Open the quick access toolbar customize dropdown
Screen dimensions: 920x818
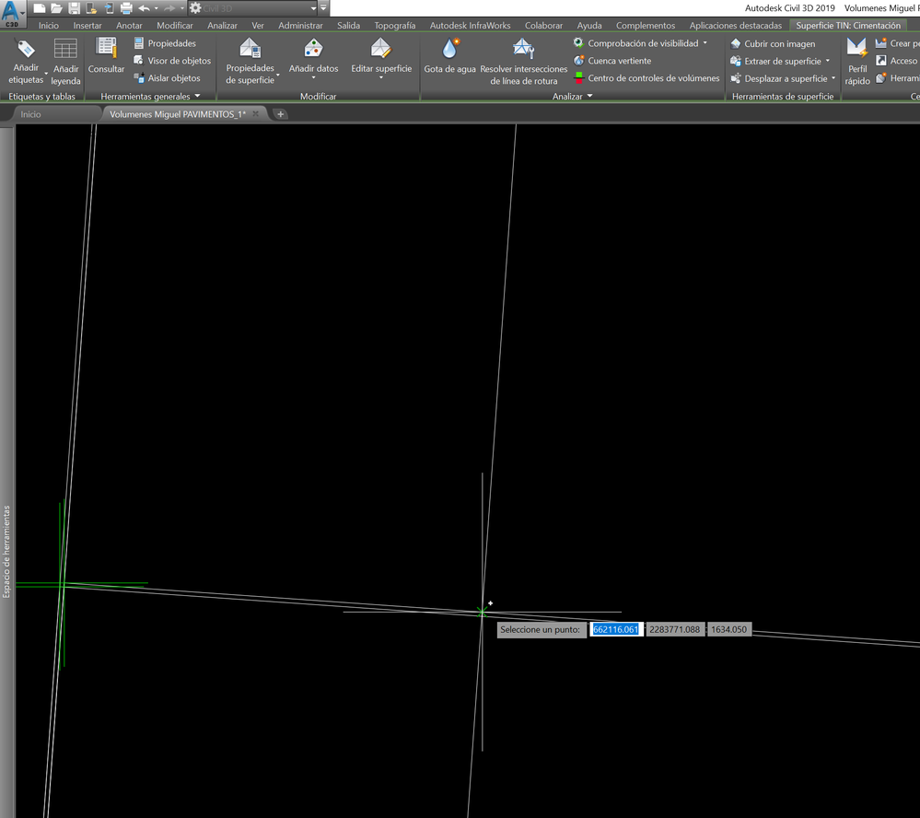point(323,8)
